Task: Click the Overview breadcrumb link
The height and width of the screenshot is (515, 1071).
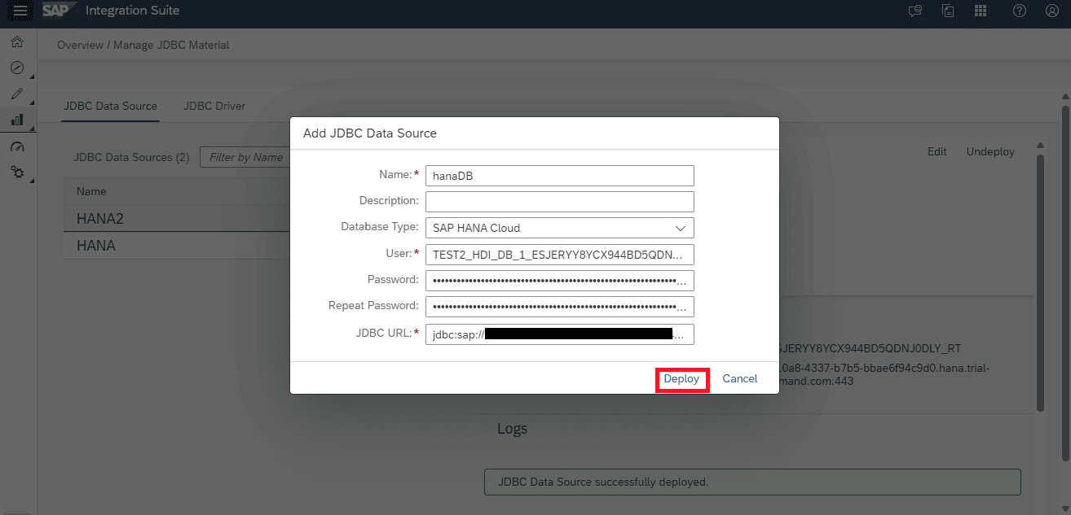Action: click(80, 45)
